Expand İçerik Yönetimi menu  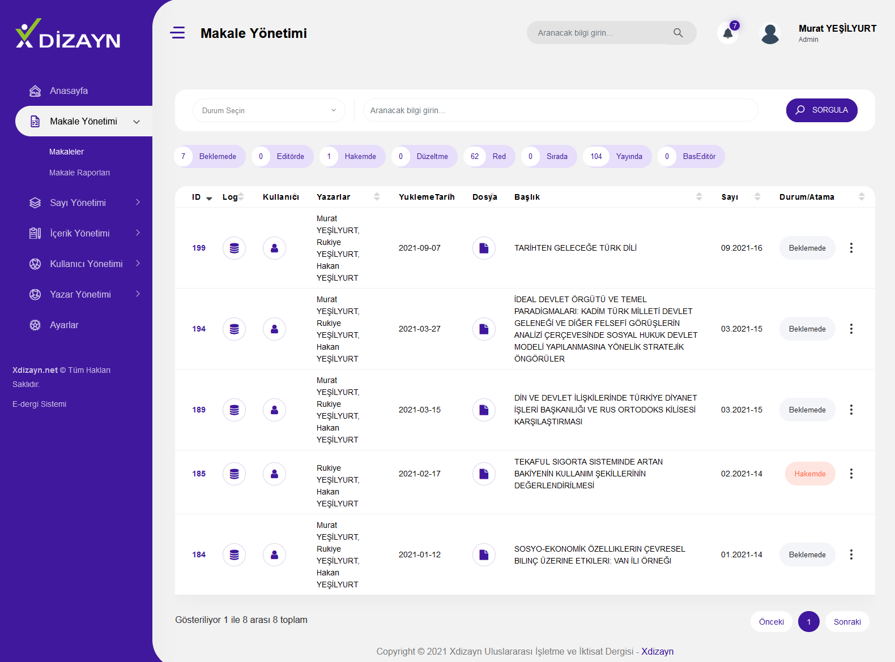point(84,233)
